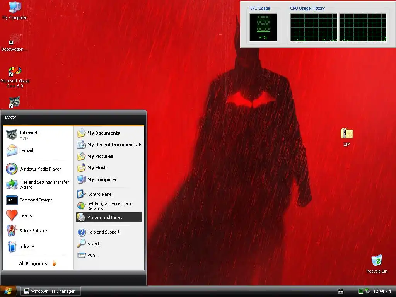Click the second CPU Usage History graph
Image resolution: width=396 pixels, height=297 pixels.
tap(363, 27)
